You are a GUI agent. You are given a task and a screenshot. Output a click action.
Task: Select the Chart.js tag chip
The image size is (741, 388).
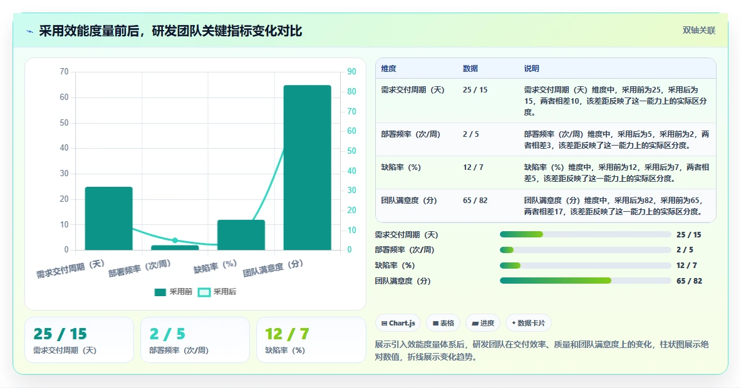tap(398, 323)
